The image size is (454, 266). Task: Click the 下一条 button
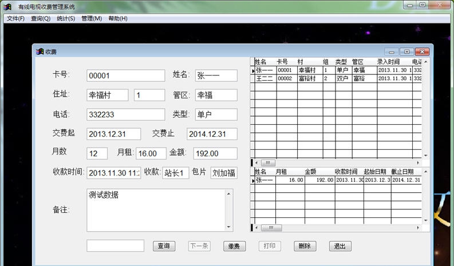click(199, 246)
